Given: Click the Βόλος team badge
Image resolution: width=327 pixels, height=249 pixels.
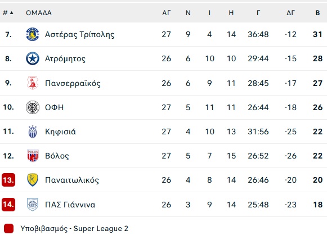Looking at the screenshot, I should click(33, 156).
